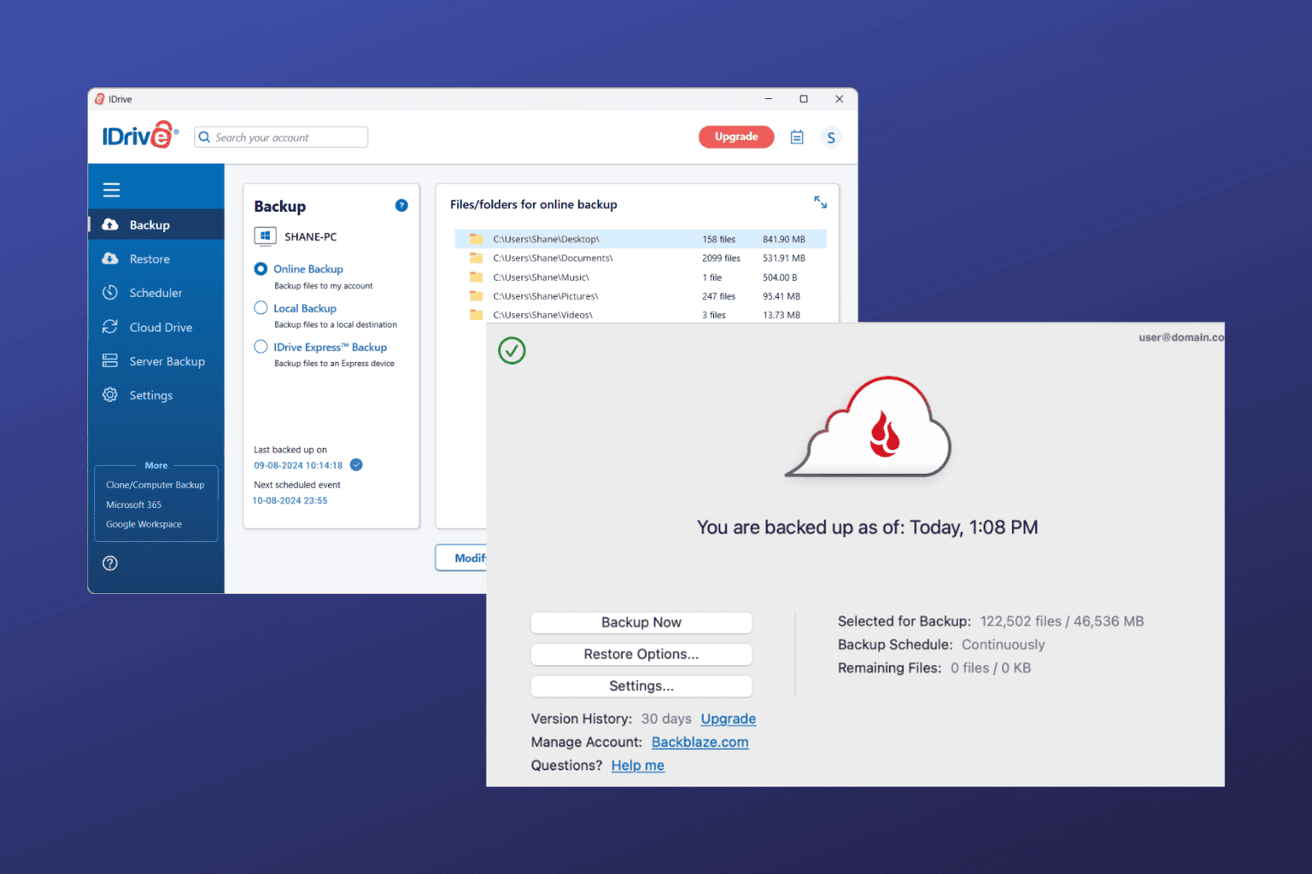Click the Pictures folder icon in list
The image size is (1312, 874).
coord(477,296)
